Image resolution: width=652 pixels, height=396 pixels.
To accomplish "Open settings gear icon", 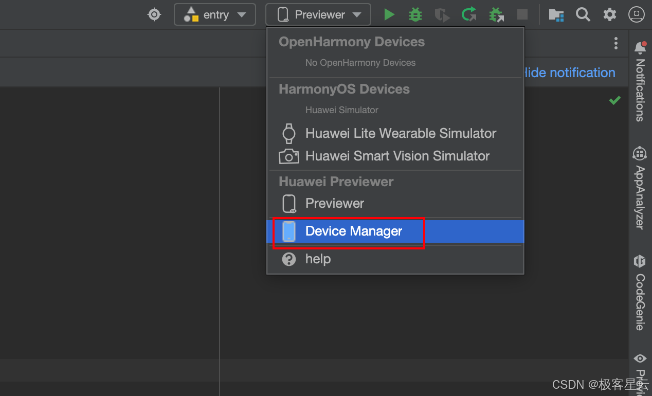I will 609,14.
